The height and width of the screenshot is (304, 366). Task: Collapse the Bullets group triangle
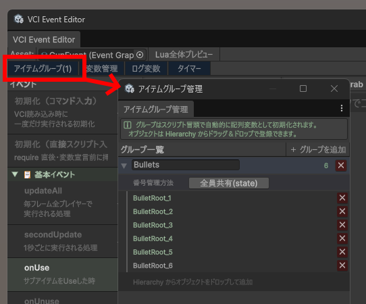pyautogui.click(x=124, y=166)
